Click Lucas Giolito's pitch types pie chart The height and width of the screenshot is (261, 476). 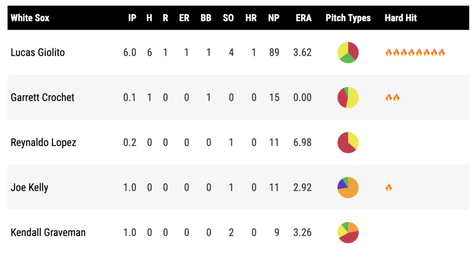348,52
